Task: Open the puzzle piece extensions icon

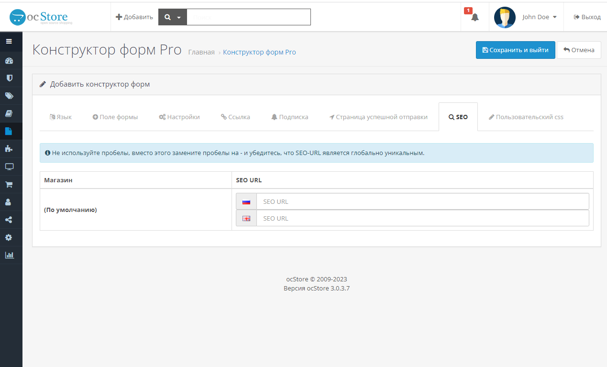Action: click(x=9, y=149)
